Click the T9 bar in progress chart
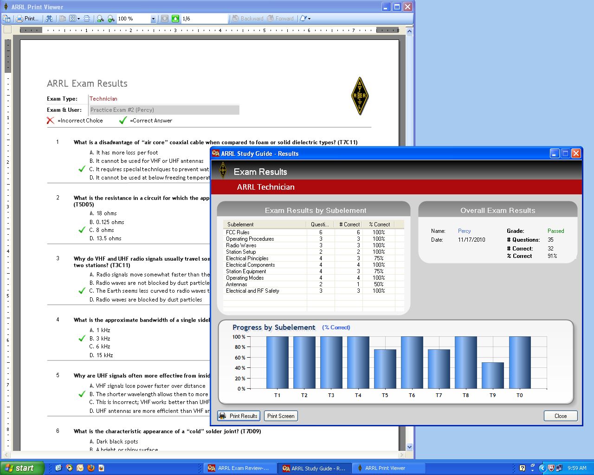The image size is (594, 475). tap(492, 375)
